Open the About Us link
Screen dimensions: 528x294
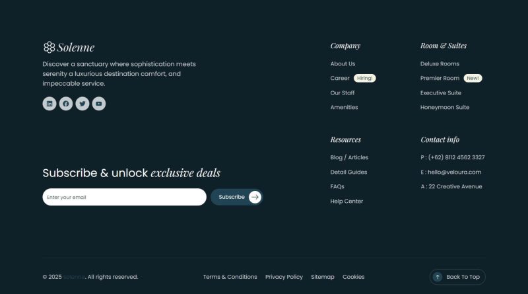[343, 64]
